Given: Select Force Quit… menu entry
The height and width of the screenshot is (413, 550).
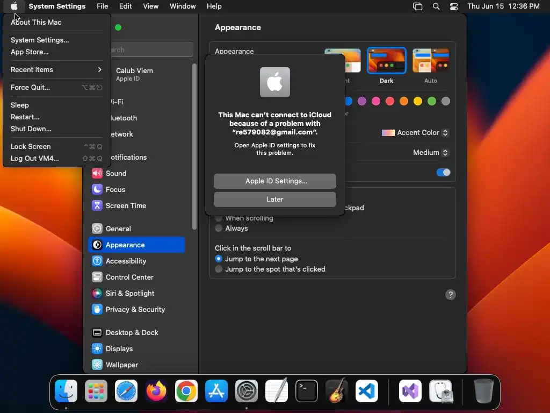Looking at the screenshot, I should tap(56, 88).
